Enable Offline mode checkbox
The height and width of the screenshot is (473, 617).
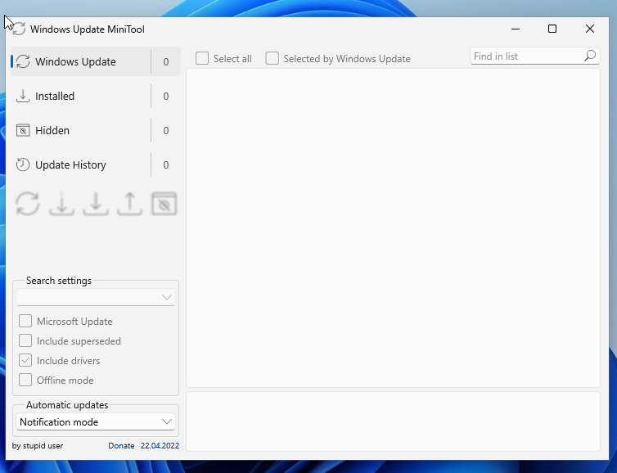coord(25,381)
